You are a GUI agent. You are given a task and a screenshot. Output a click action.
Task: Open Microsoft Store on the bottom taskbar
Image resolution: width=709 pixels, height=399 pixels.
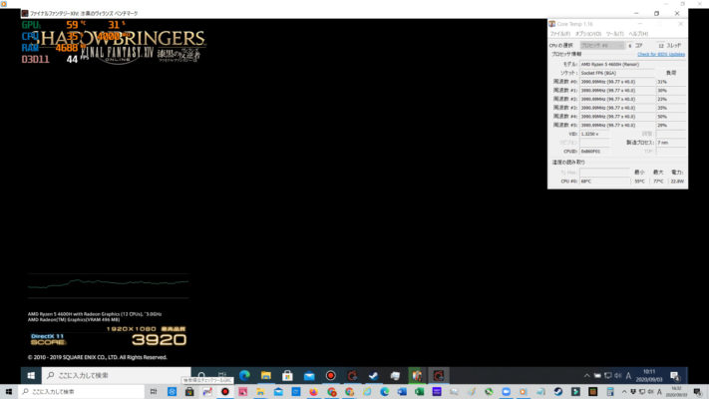189,392
